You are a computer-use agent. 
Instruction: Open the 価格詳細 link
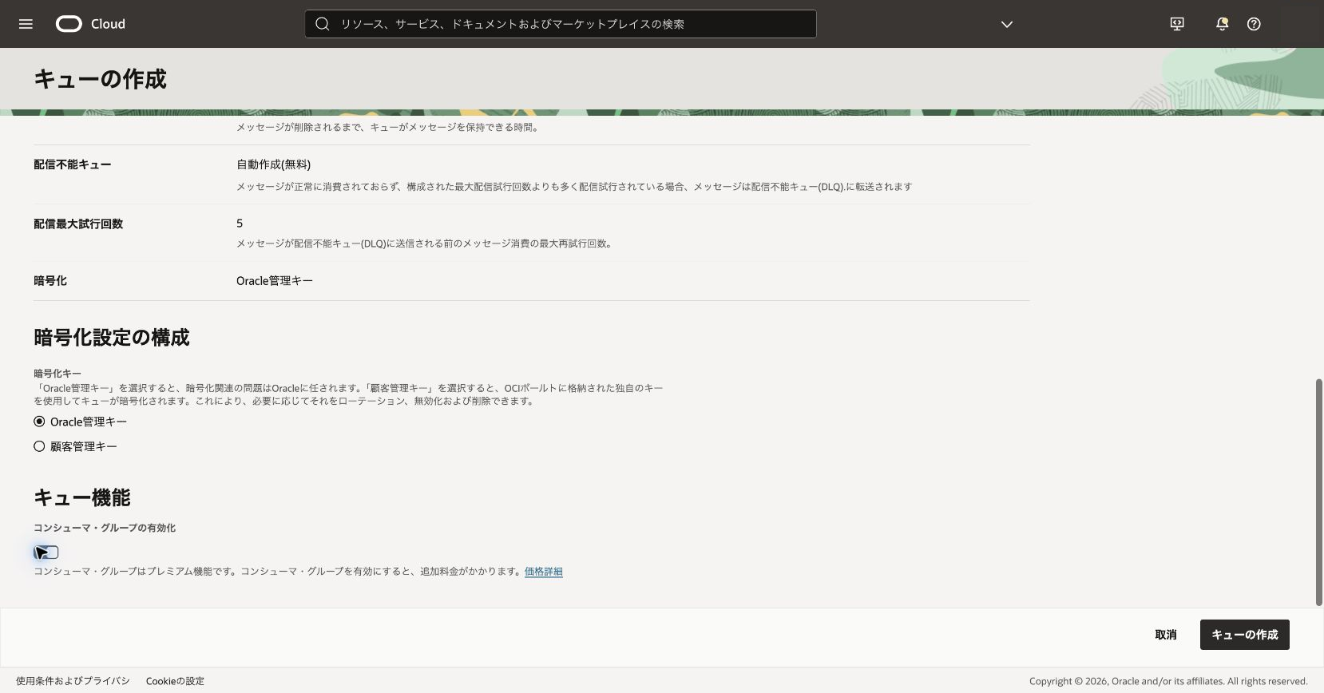pyautogui.click(x=544, y=572)
